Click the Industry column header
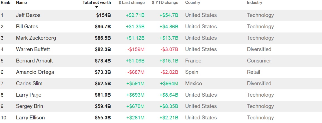Image resolution: width=322 pixels, height=123 pixels. click(x=255, y=2)
